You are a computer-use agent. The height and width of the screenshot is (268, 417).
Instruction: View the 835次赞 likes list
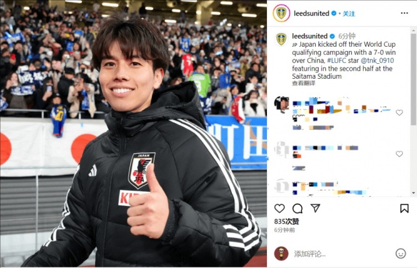pyautogui.click(x=286, y=221)
